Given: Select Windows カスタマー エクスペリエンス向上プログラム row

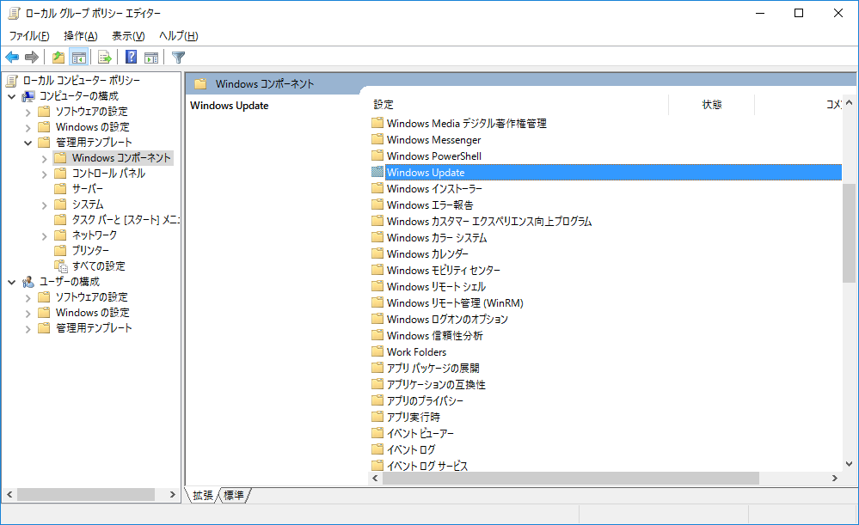Looking at the screenshot, I should point(488,221).
